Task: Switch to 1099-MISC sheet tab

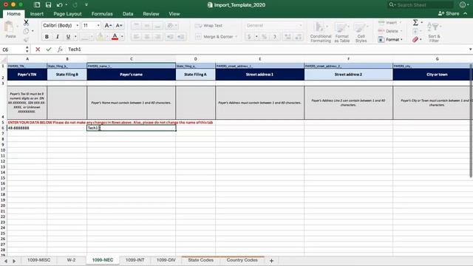Action: tap(39, 260)
